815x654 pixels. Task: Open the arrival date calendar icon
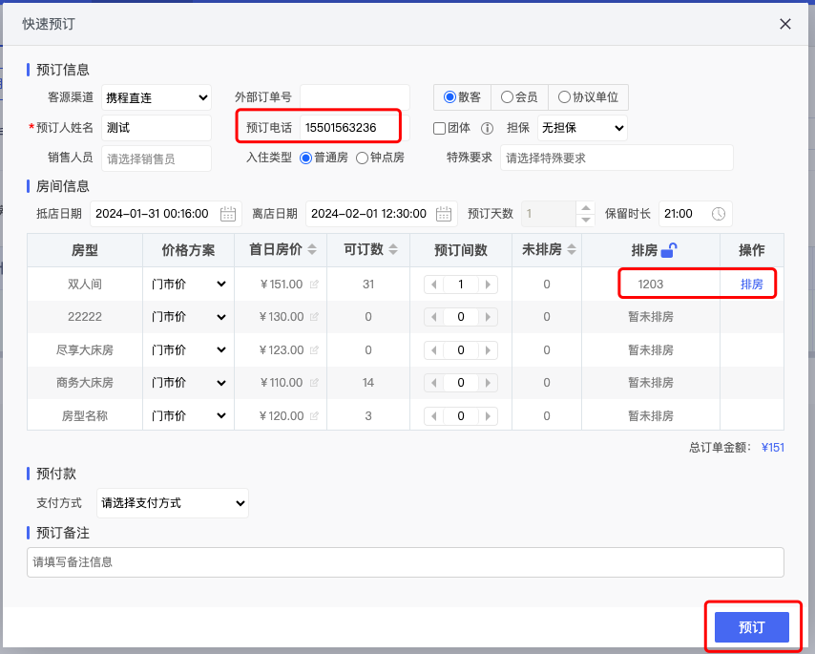click(x=228, y=214)
